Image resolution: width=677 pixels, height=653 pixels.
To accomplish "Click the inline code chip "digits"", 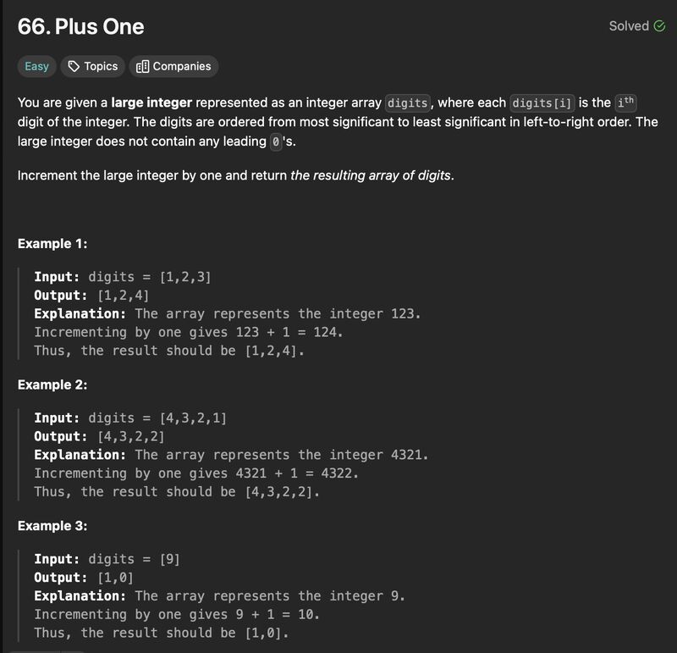I will pos(408,102).
